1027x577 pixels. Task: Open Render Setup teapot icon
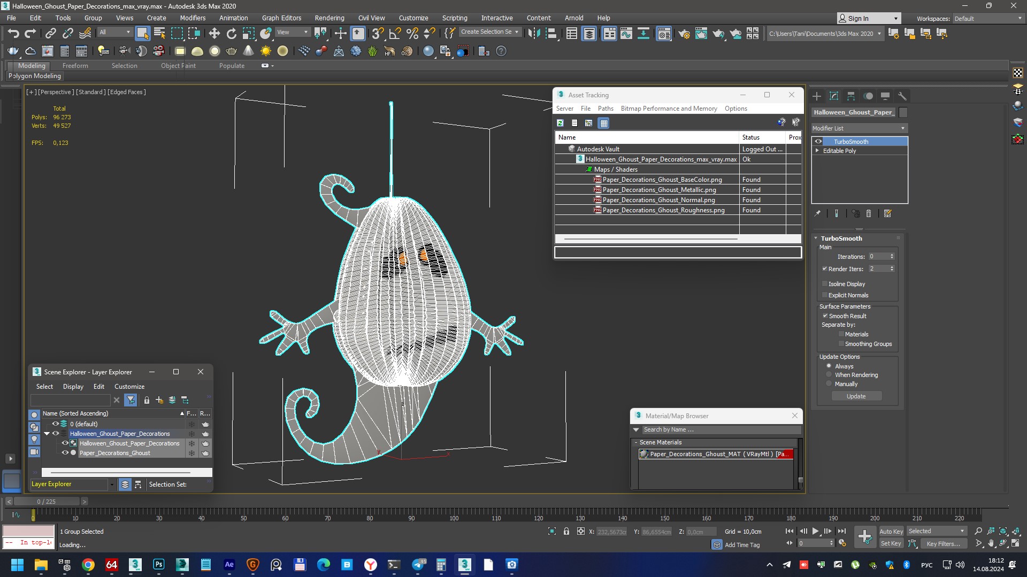[x=684, y=34]
